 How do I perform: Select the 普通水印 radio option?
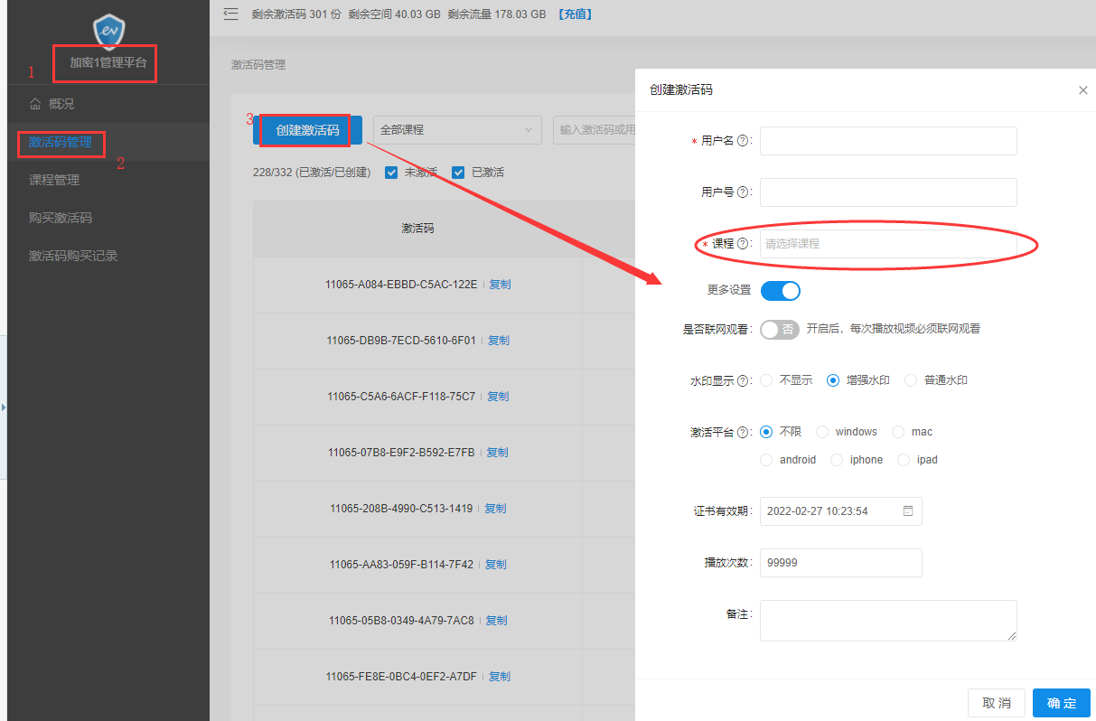click(x=910, y=380)
